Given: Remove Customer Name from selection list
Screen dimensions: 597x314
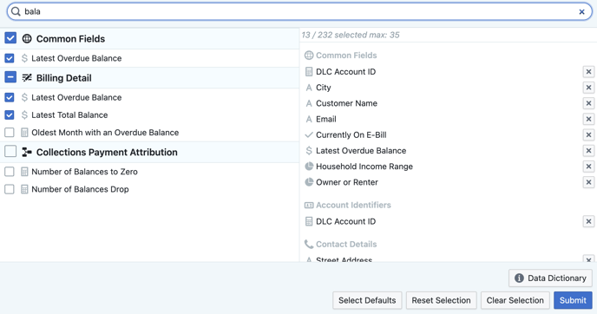Looking at the screenshot, I should (x=588, y=103).
